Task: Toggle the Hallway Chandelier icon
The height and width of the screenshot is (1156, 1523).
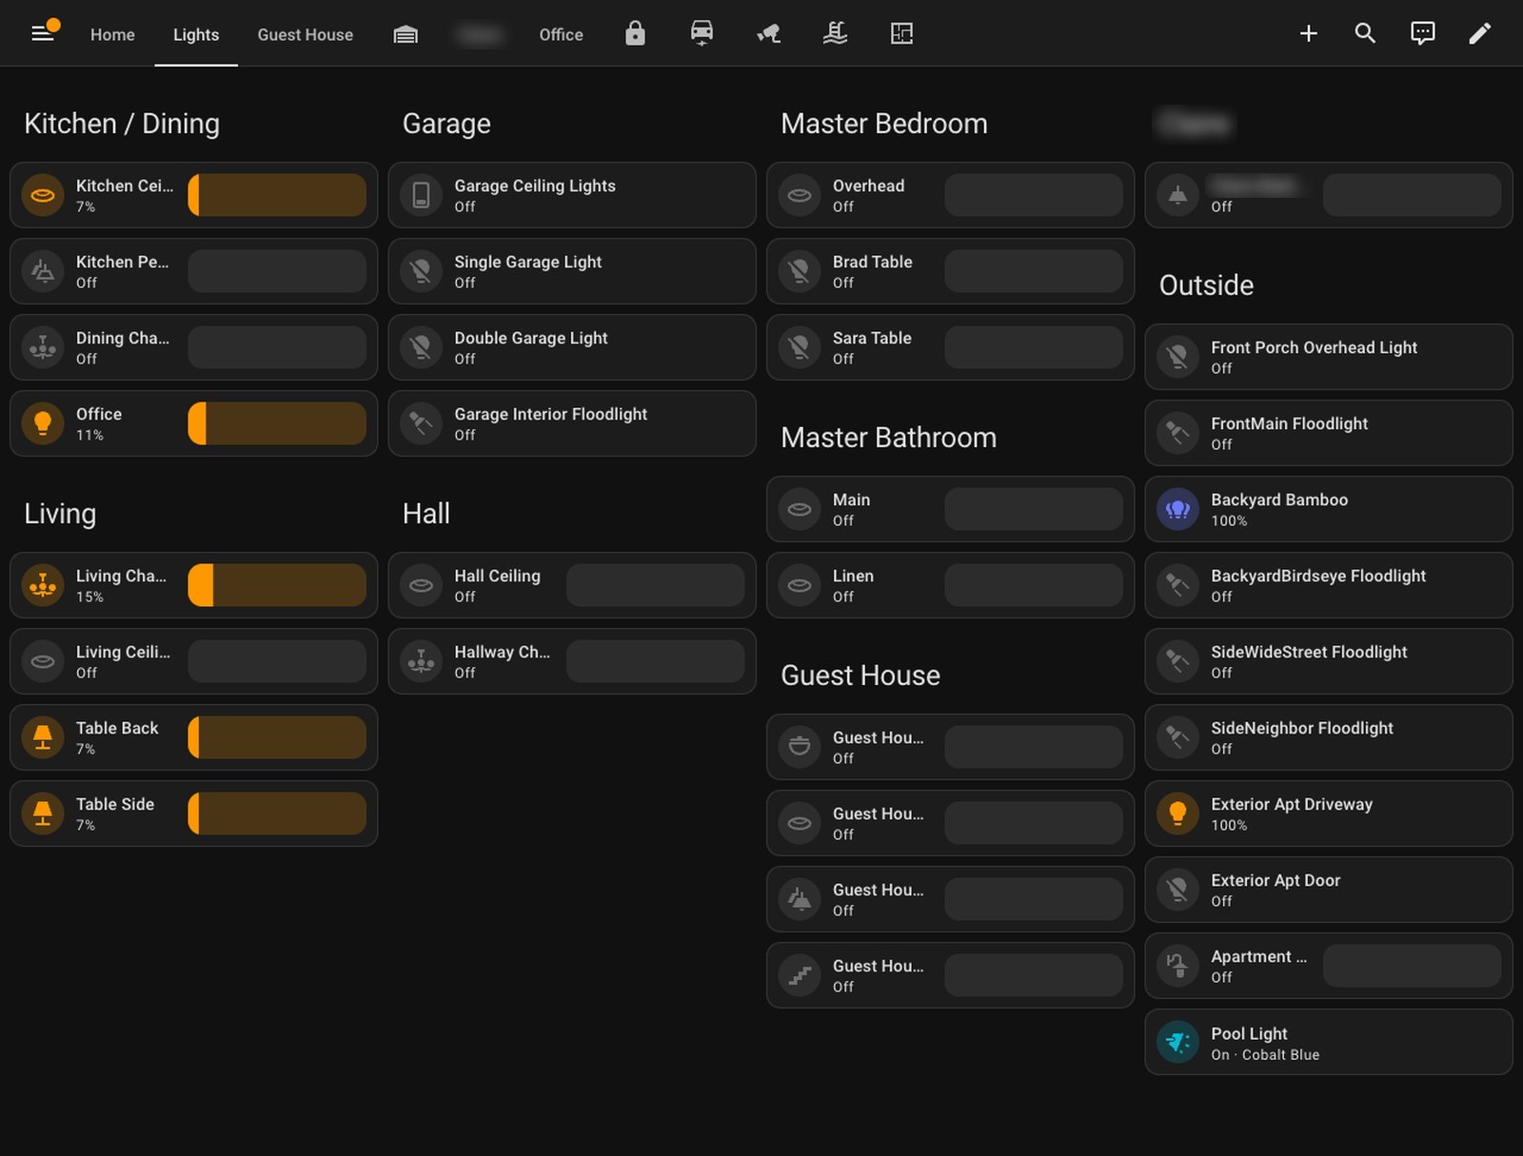Action: 421,661
